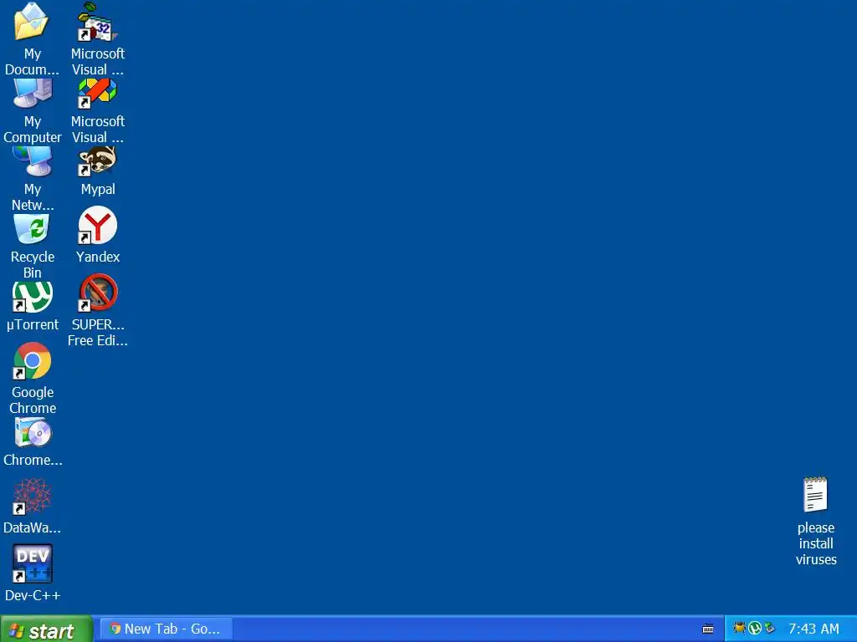Open the Start menu

coord(47,629)
